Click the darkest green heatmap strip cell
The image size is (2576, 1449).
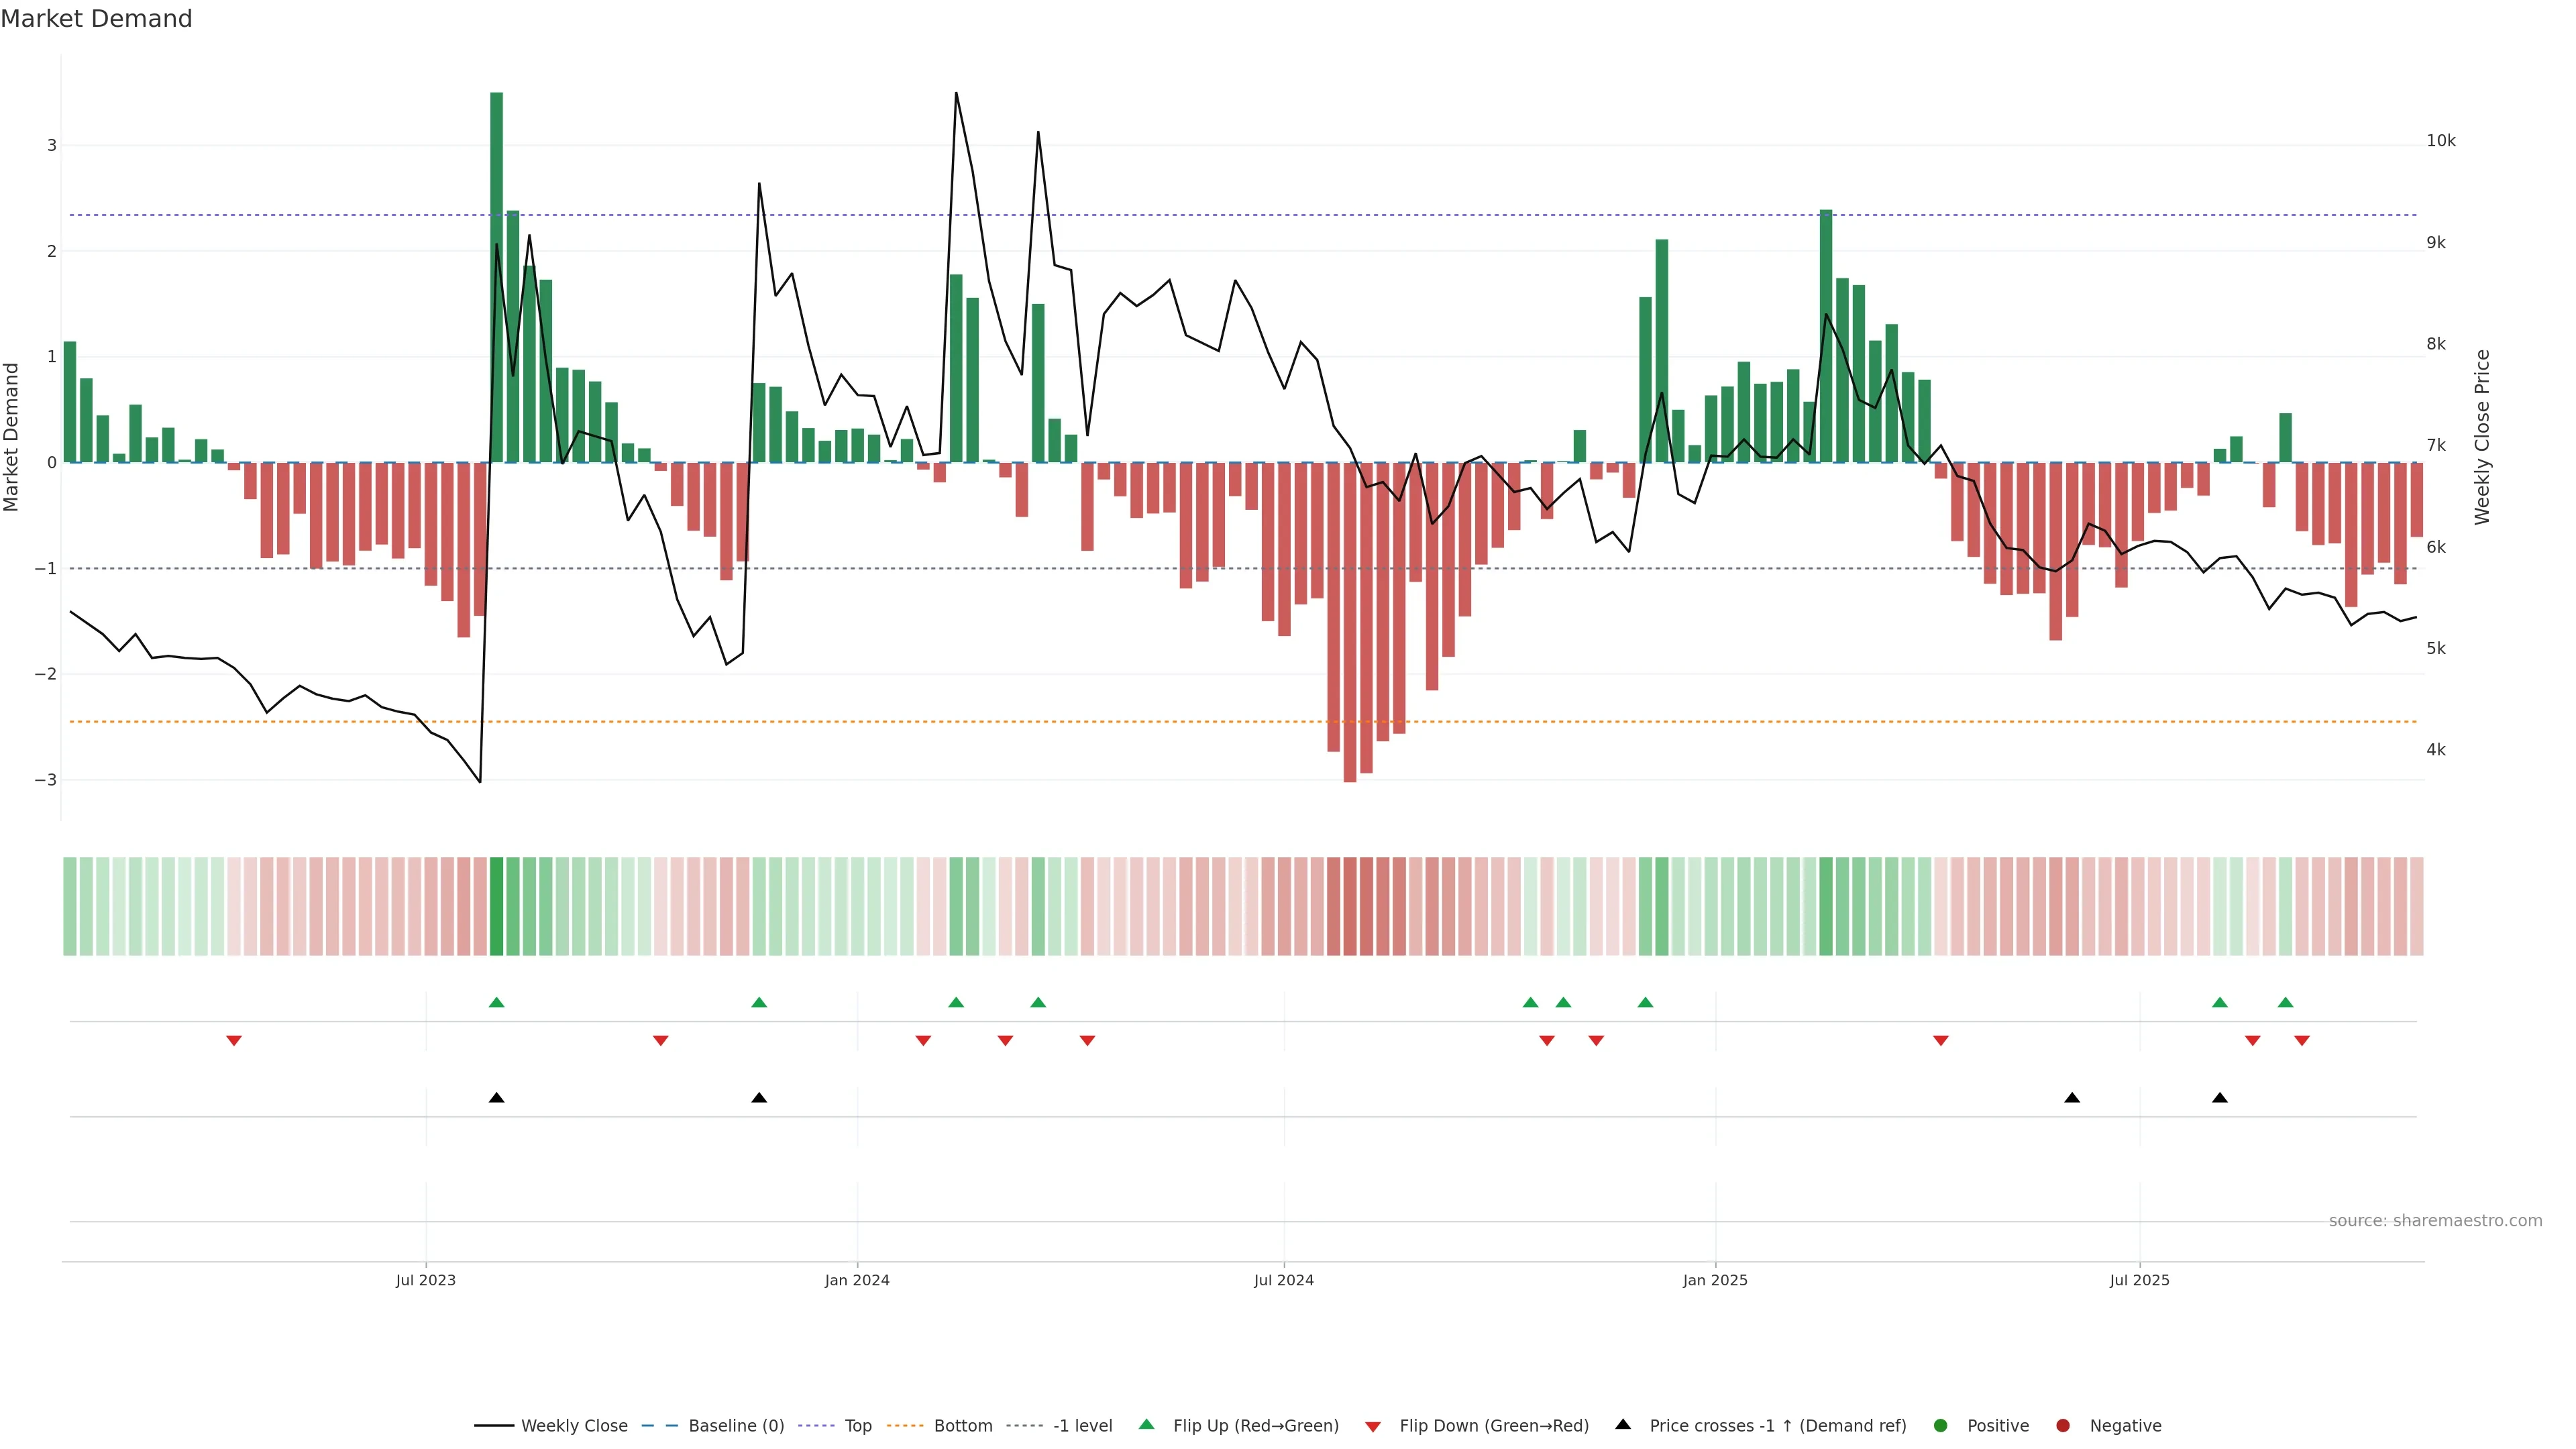tap(496, 906)
